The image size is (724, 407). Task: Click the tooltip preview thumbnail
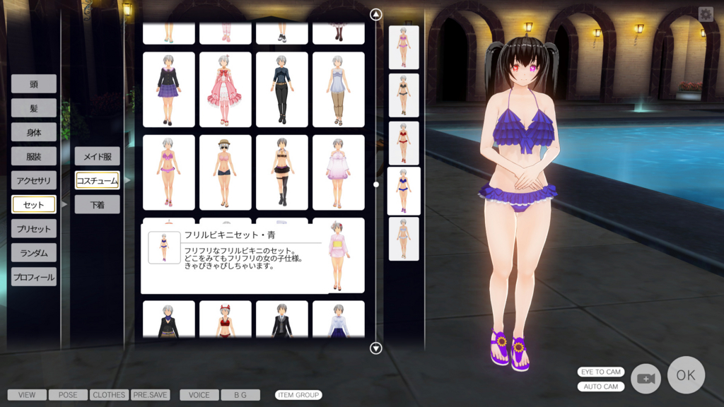tap(164, 247)
